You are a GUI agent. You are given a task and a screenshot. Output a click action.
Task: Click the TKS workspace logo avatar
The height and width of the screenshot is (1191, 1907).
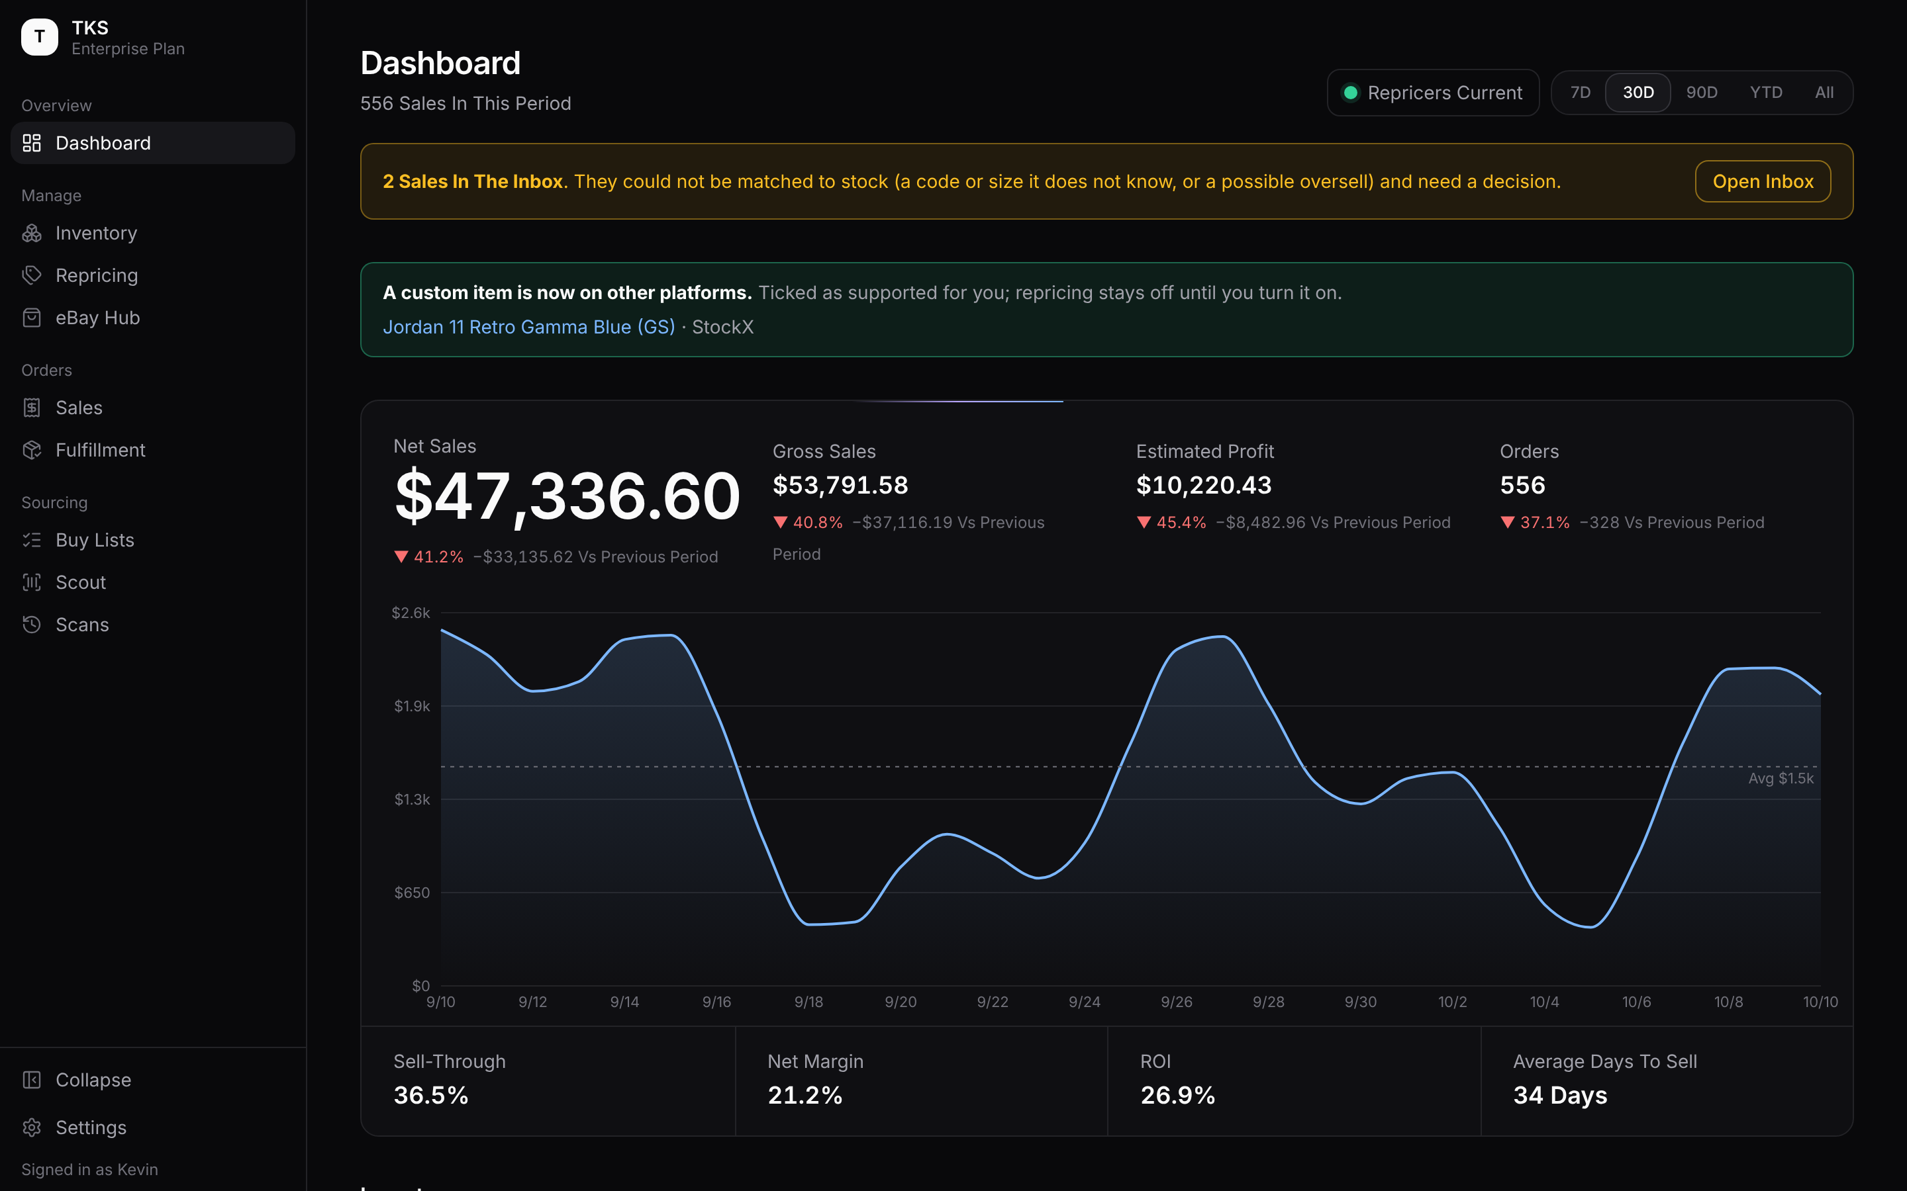click(x=40, y=37)
